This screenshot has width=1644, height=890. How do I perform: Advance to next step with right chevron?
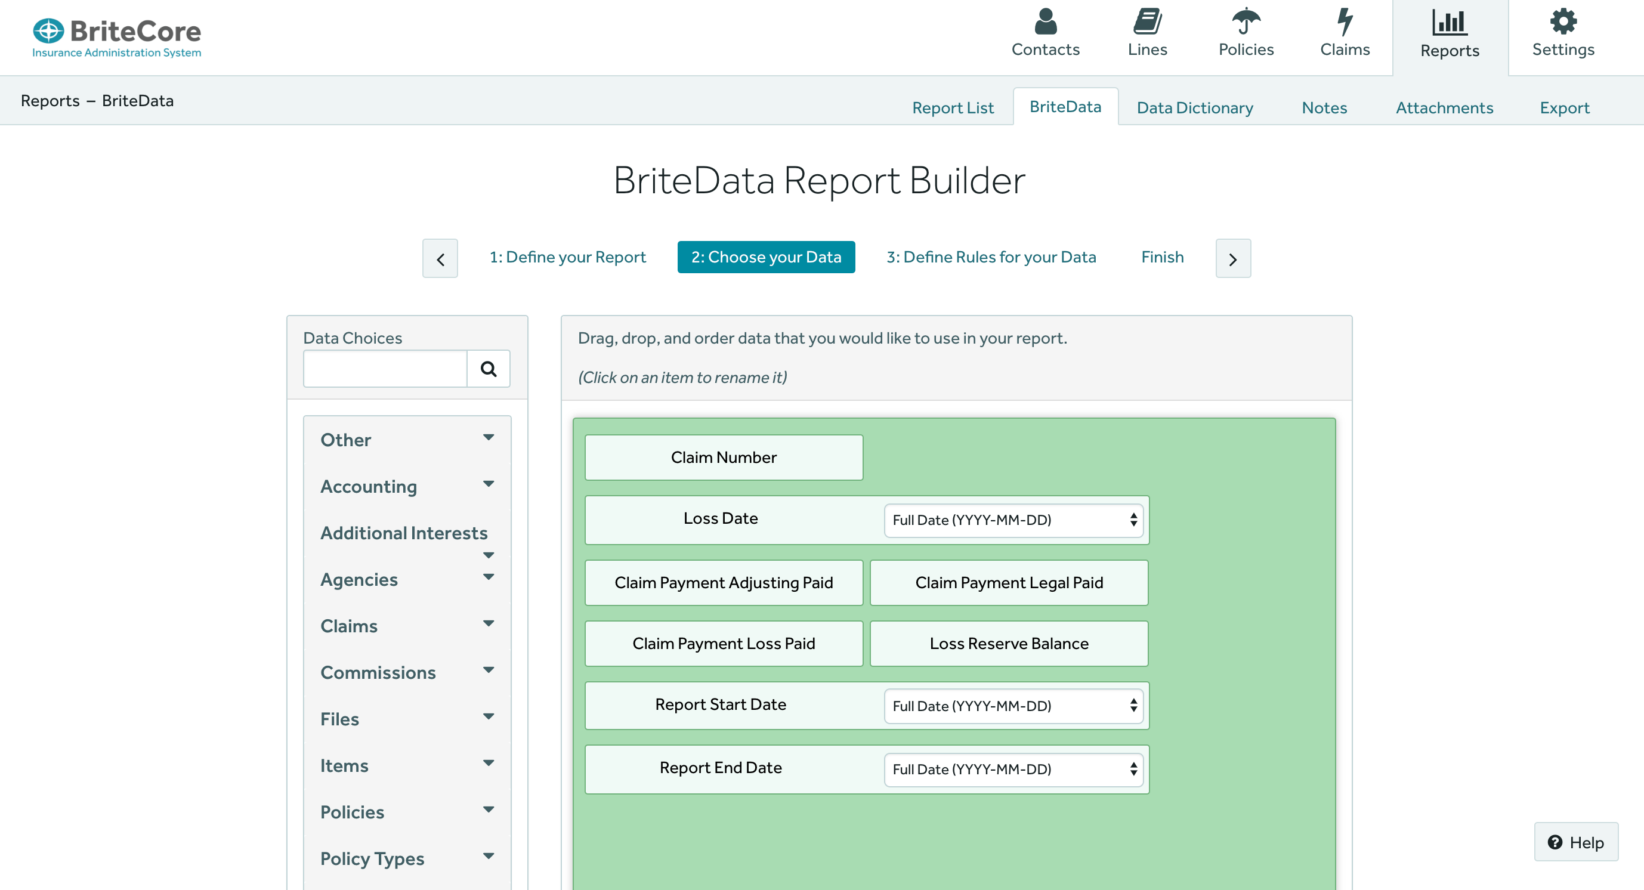pos(1232,259)
